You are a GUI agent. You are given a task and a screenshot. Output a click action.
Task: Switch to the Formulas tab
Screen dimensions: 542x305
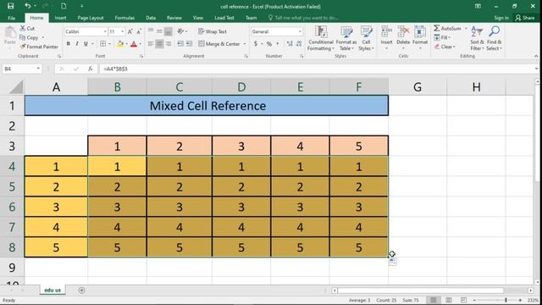pos(124,18)
